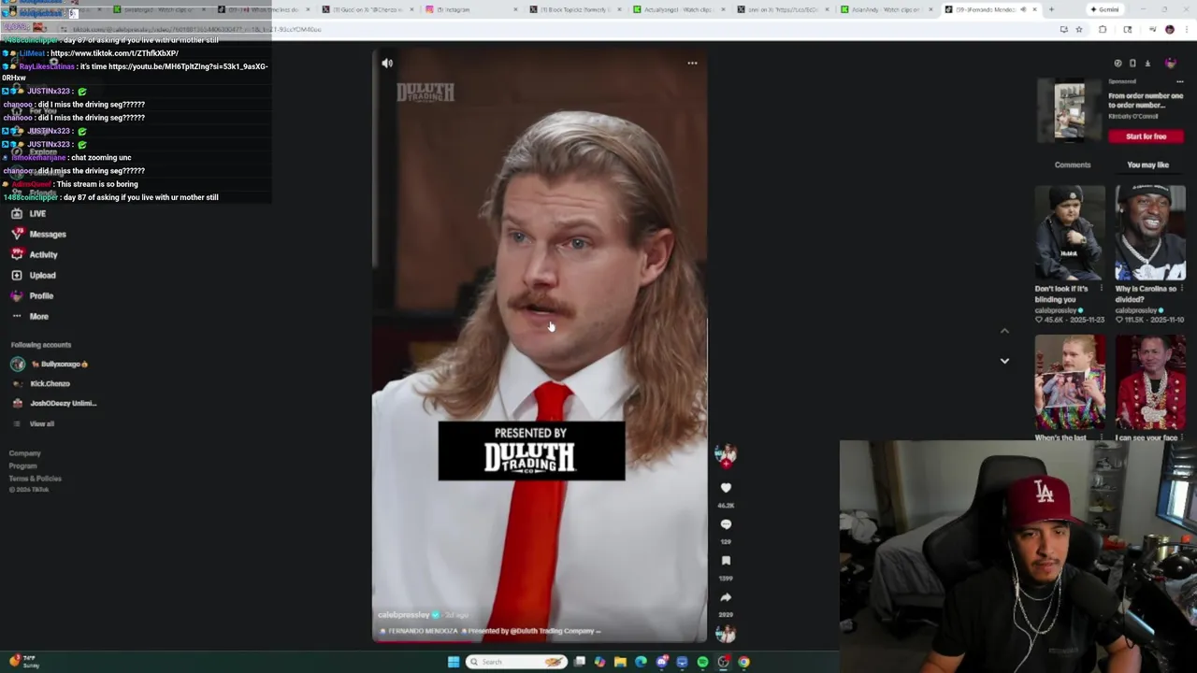
Task: Open Spotify from the taskbar
Action: click(x=702, y=662)
